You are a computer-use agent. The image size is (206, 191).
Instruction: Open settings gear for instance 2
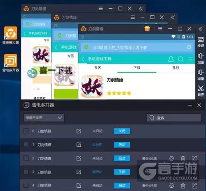171,159
